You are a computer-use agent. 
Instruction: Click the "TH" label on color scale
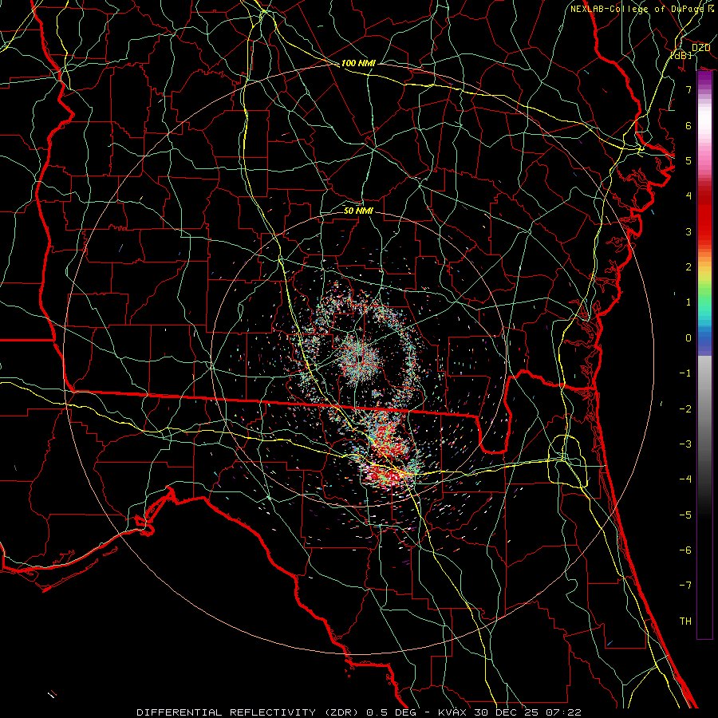685,621
